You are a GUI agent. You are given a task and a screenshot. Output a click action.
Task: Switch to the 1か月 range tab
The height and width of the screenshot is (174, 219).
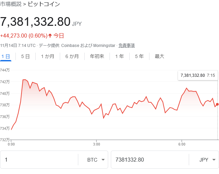(x=47, y=56)
